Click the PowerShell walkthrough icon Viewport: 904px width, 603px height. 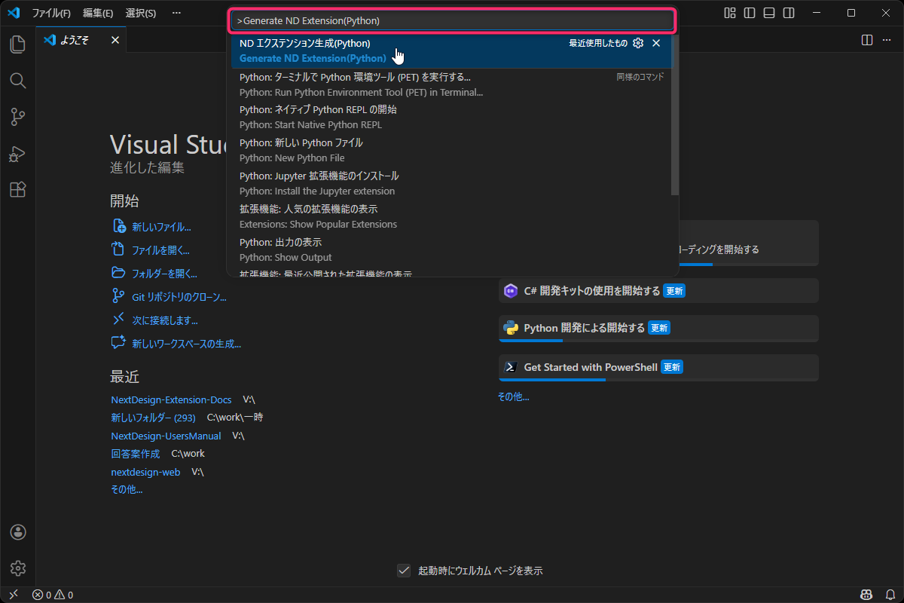point(511,367)
